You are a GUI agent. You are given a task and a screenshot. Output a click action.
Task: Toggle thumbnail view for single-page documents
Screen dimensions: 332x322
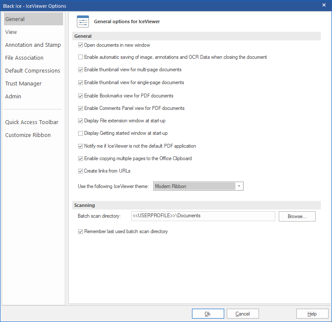pyautogui.click(x=80, y=82)
